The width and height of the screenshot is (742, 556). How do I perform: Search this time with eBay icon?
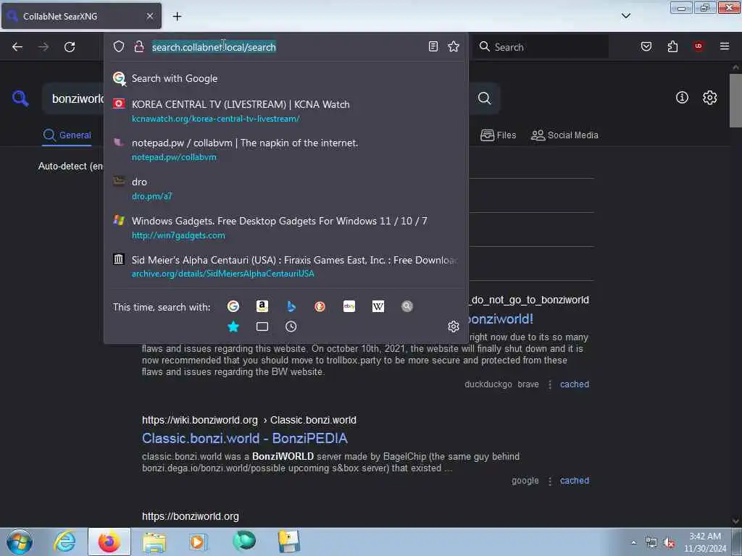click(349, 306)
